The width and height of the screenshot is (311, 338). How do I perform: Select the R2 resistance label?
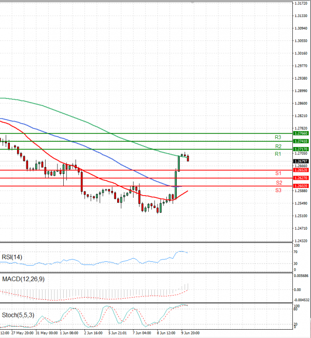pos(278,146)
